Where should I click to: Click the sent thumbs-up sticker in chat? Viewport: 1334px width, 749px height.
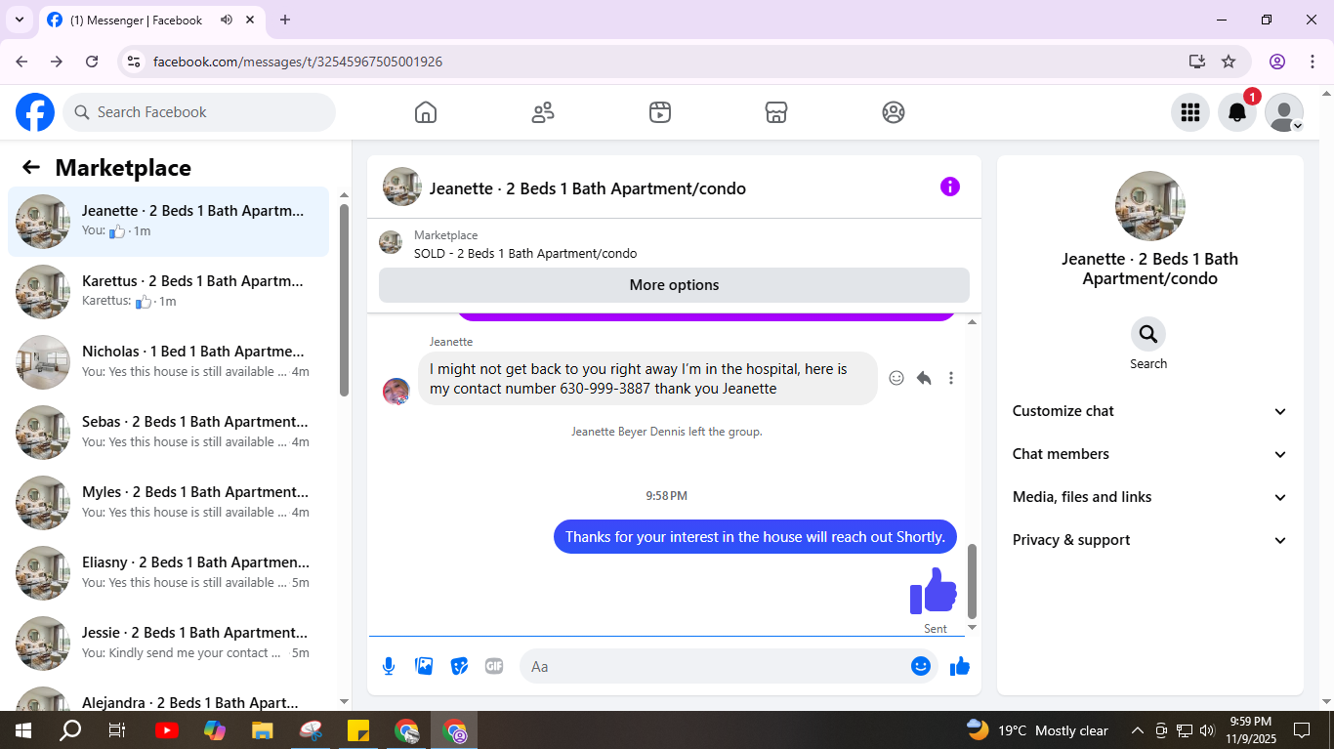[x=934, y=591]
